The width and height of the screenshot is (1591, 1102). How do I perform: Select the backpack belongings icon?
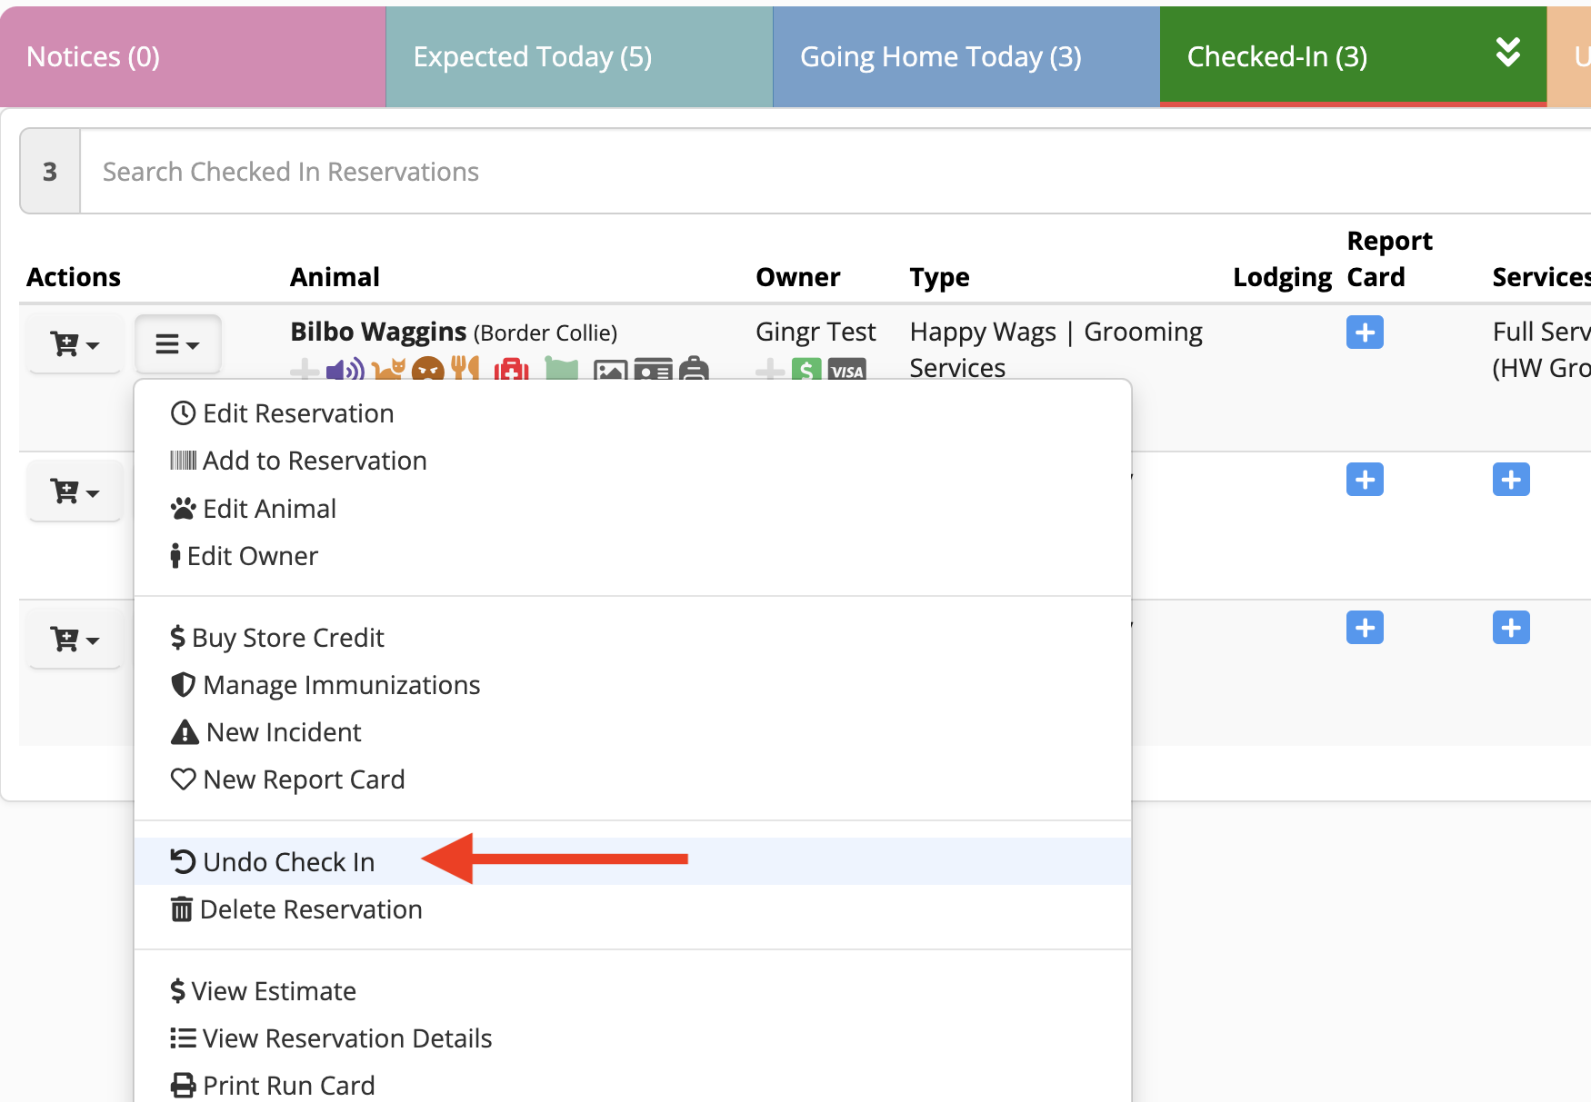tap(697, 370)
